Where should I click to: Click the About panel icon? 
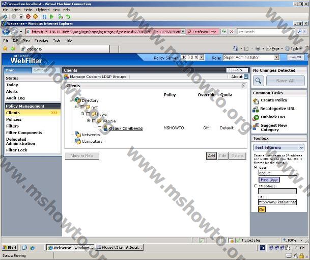[x=246, y=76]
